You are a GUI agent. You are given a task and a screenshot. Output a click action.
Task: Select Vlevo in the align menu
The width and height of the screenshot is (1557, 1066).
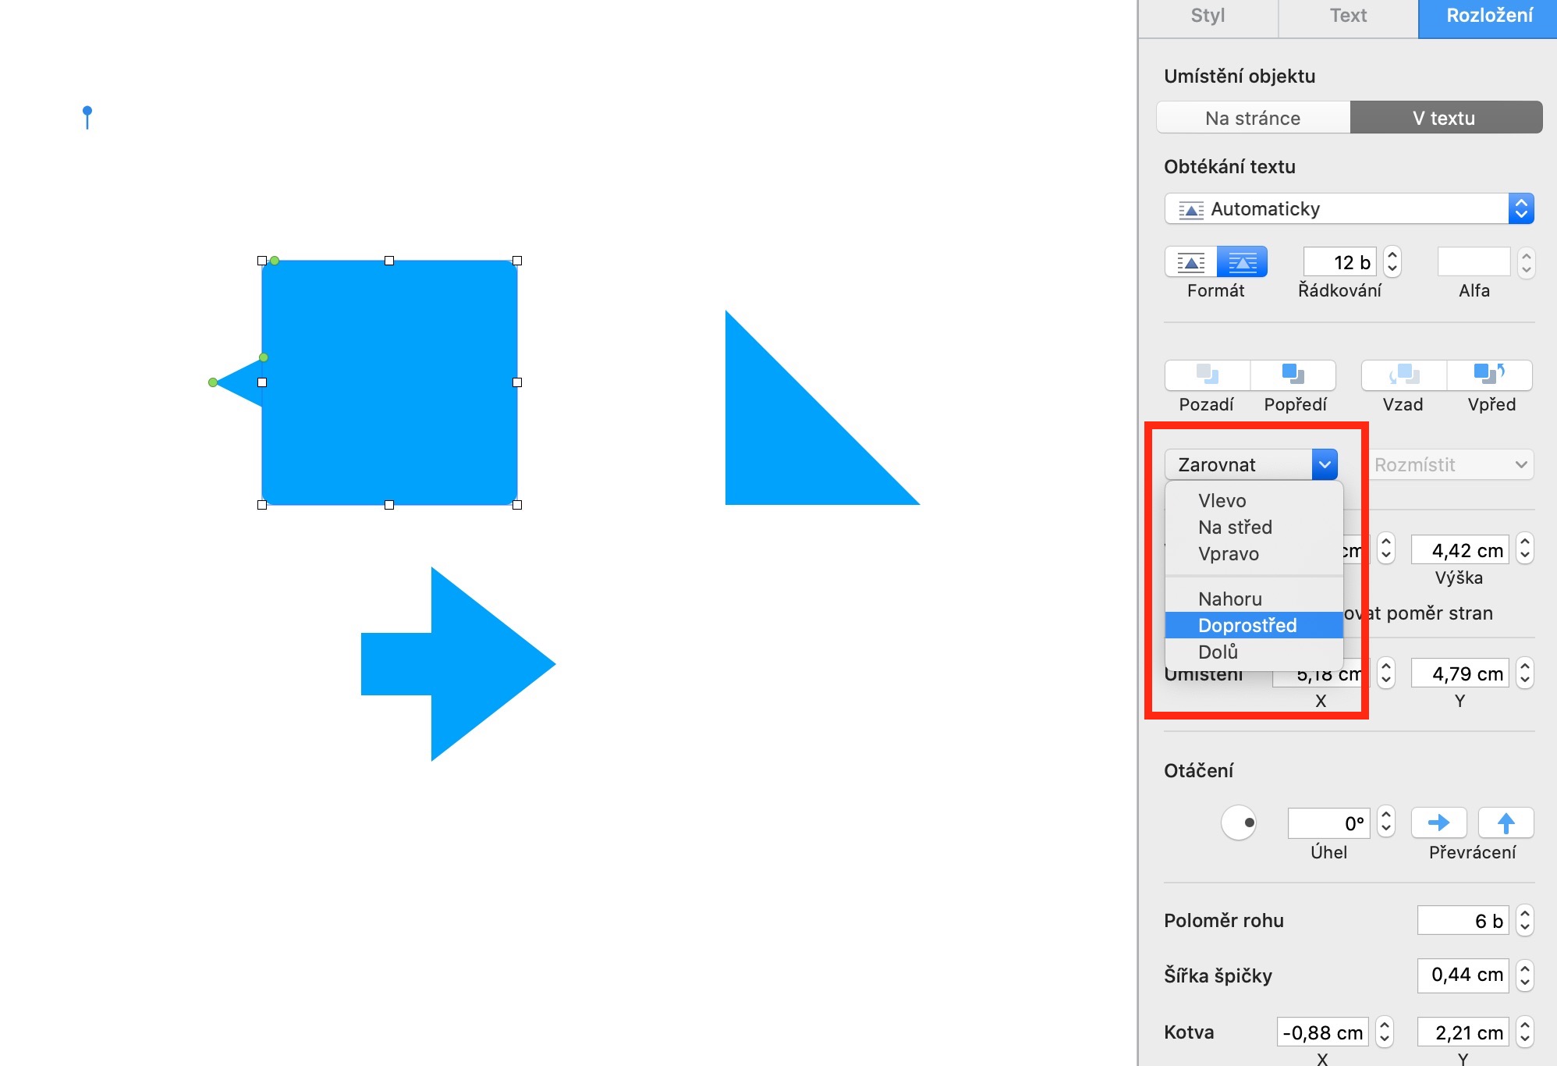click(x=1222, y=500)
